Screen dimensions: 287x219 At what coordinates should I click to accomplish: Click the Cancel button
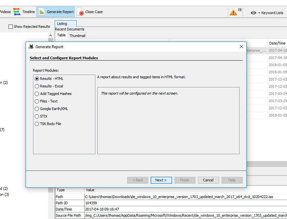point(208,180)
